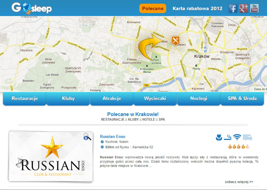
Task: Follow the zobacz więcej link
Action: point(239,182)
